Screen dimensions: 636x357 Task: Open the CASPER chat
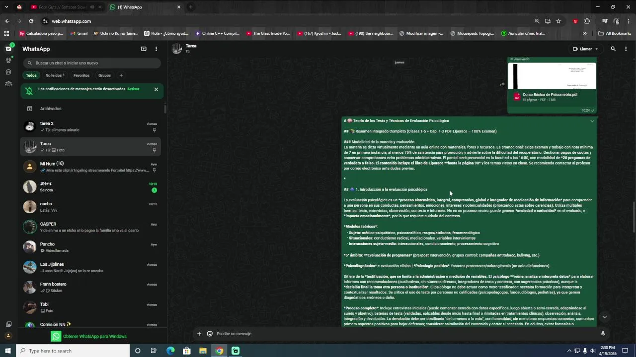tap(91, 227)
